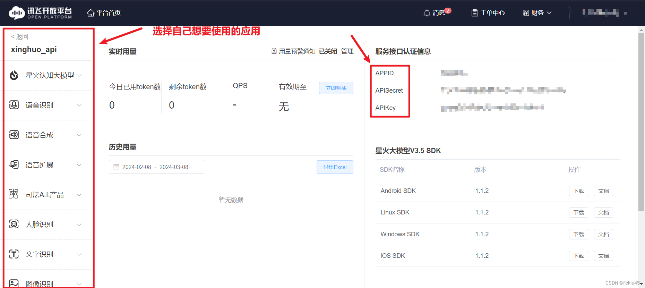Download the Linux SDK
This screenshot has width=645, height=288.
click(x=578, y=212)
